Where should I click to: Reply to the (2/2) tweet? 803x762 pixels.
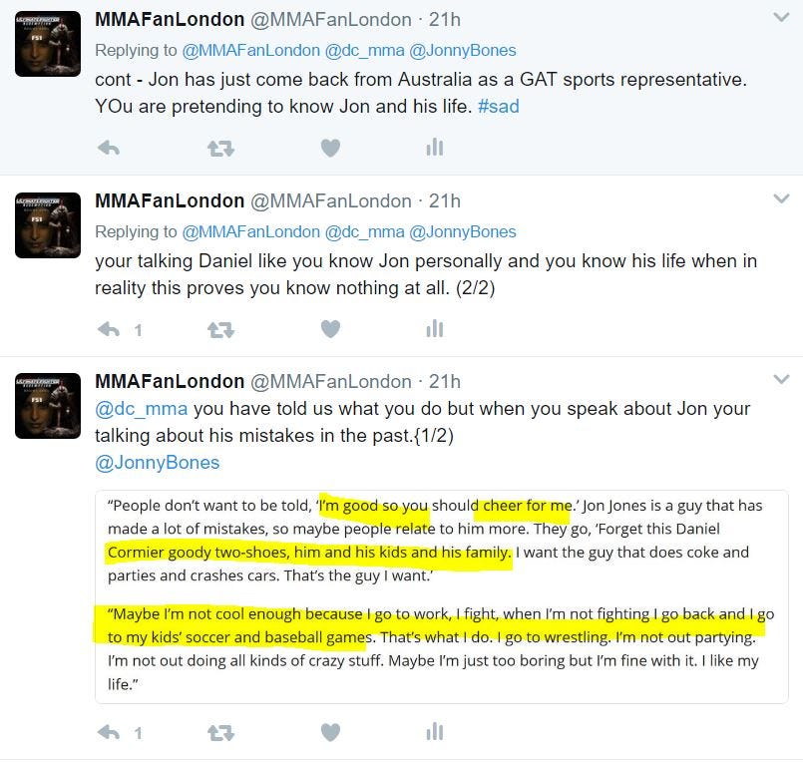pyautogui.click(x=109, y=329)
